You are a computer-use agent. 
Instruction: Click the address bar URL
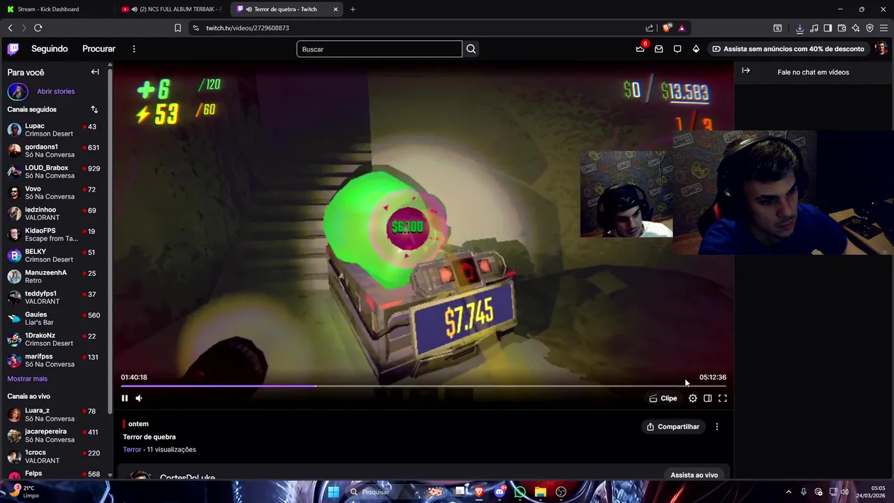pyautogui.click(x=247, y=28)
